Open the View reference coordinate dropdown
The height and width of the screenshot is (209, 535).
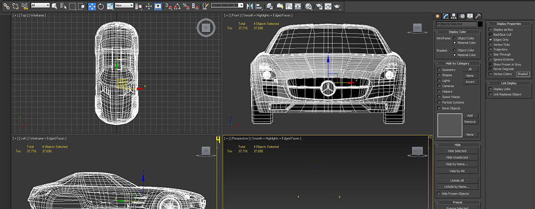pyautogui.click(x=124, y=5)
